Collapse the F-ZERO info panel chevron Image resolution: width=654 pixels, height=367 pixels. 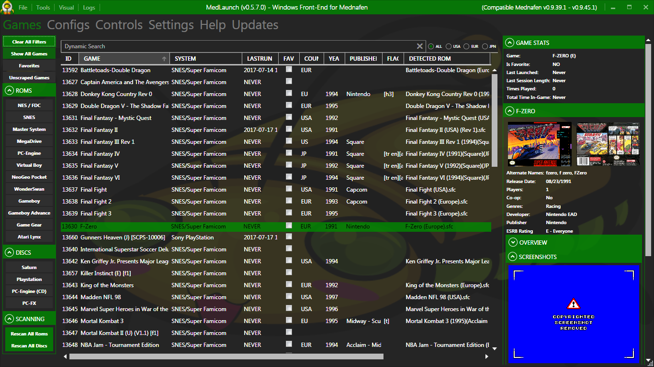pos(510,111)
